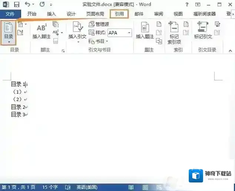The image size is (235, 191).
Task: Click the Save icon in title bar
Action: [x=16, y=5]
